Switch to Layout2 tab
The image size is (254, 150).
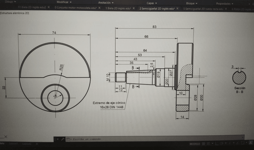pyautogui.click(x=27, y=144)
